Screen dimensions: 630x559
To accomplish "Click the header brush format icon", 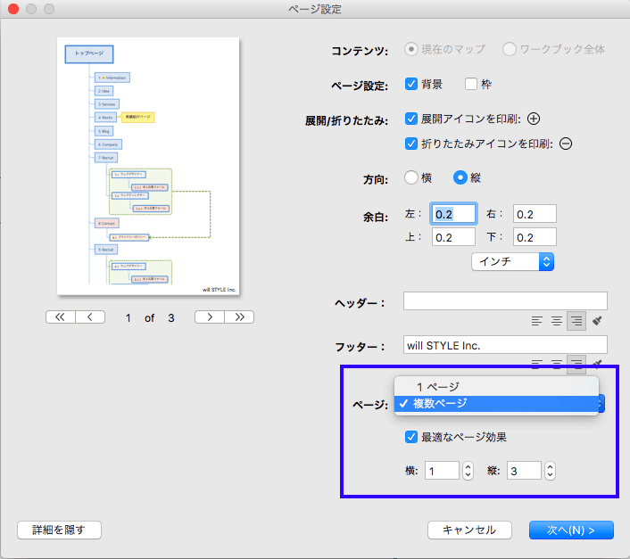I will tap(597, 321).
